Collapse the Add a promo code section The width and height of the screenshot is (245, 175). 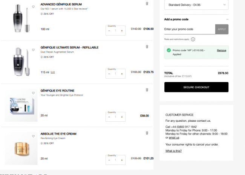tap(227, 19)
